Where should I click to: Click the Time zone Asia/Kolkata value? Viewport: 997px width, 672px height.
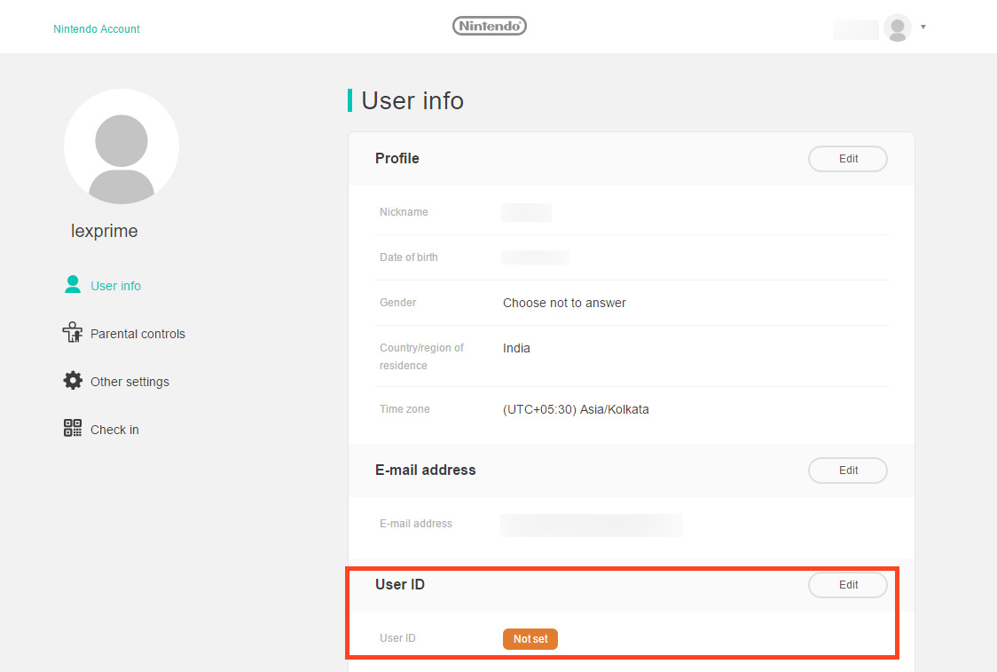(x=576, y=410)
